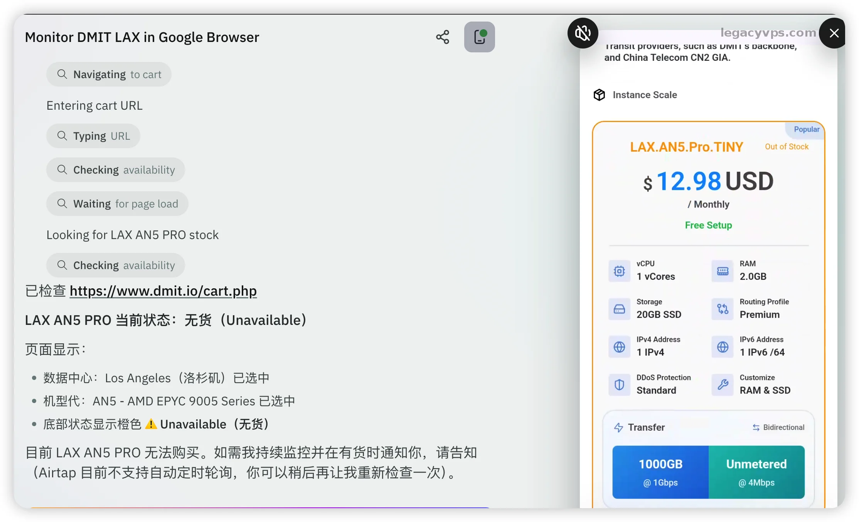Click the Instance Scale cube icon
Viewport: 859px width, 522px height.
point(599,95)
